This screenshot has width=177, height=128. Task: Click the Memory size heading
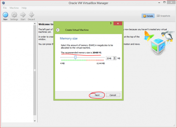tap(69, 38)
